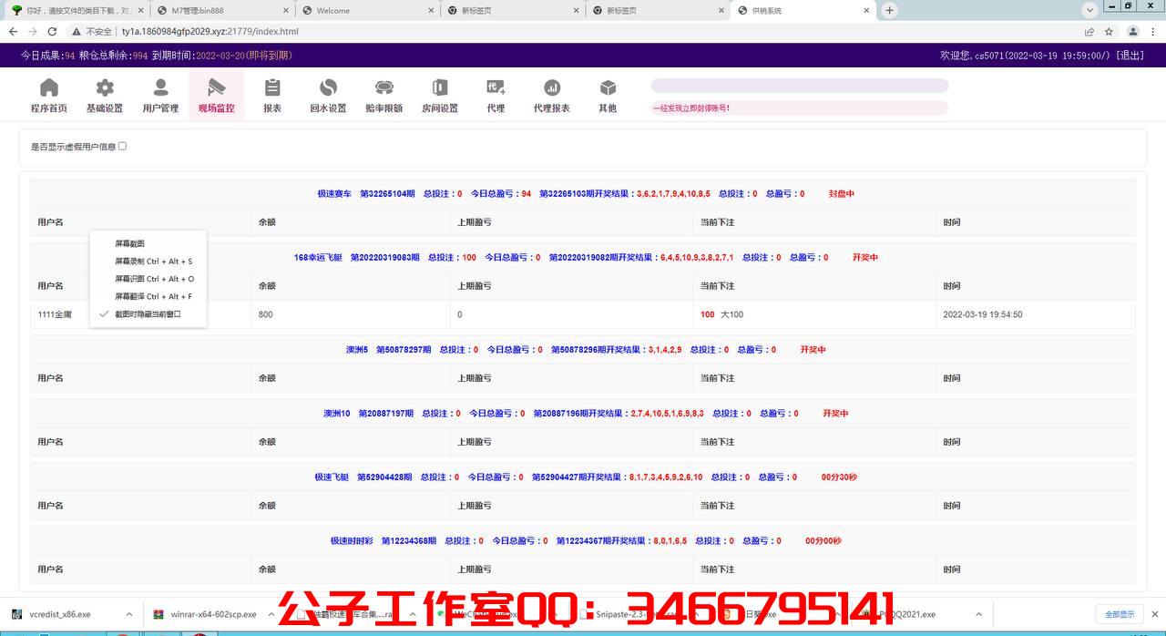Bookmark this page with star icon
The image size is (1166, 636).
coord(1109,31)
